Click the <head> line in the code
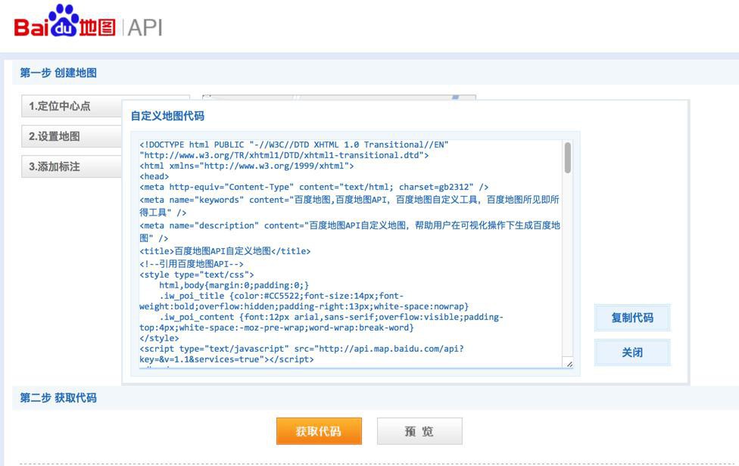This screenshot has width=739, height=466. 154,176
